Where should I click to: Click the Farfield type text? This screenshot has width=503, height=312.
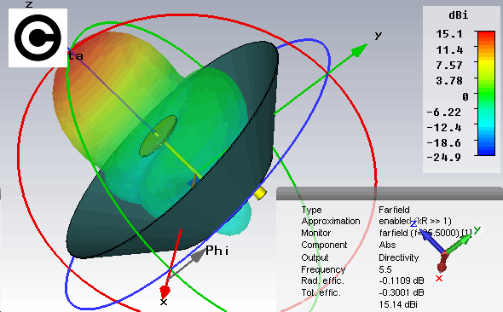394,210
